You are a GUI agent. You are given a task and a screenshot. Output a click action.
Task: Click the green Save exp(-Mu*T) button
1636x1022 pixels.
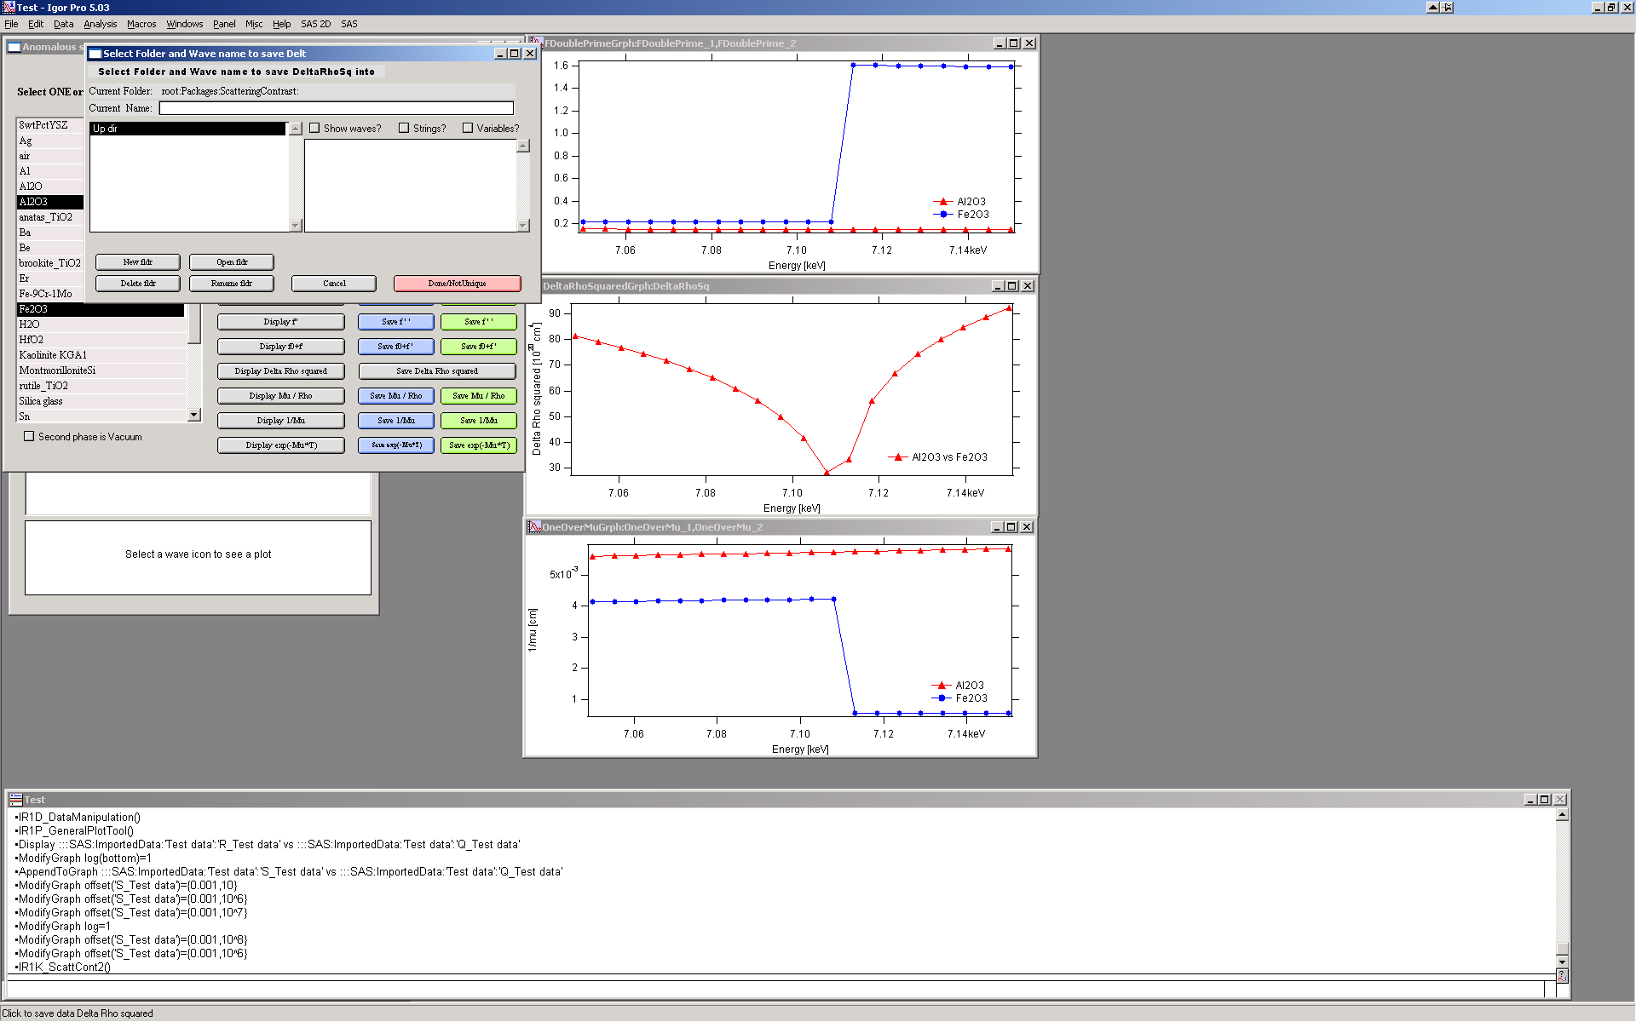click(479, 445)
